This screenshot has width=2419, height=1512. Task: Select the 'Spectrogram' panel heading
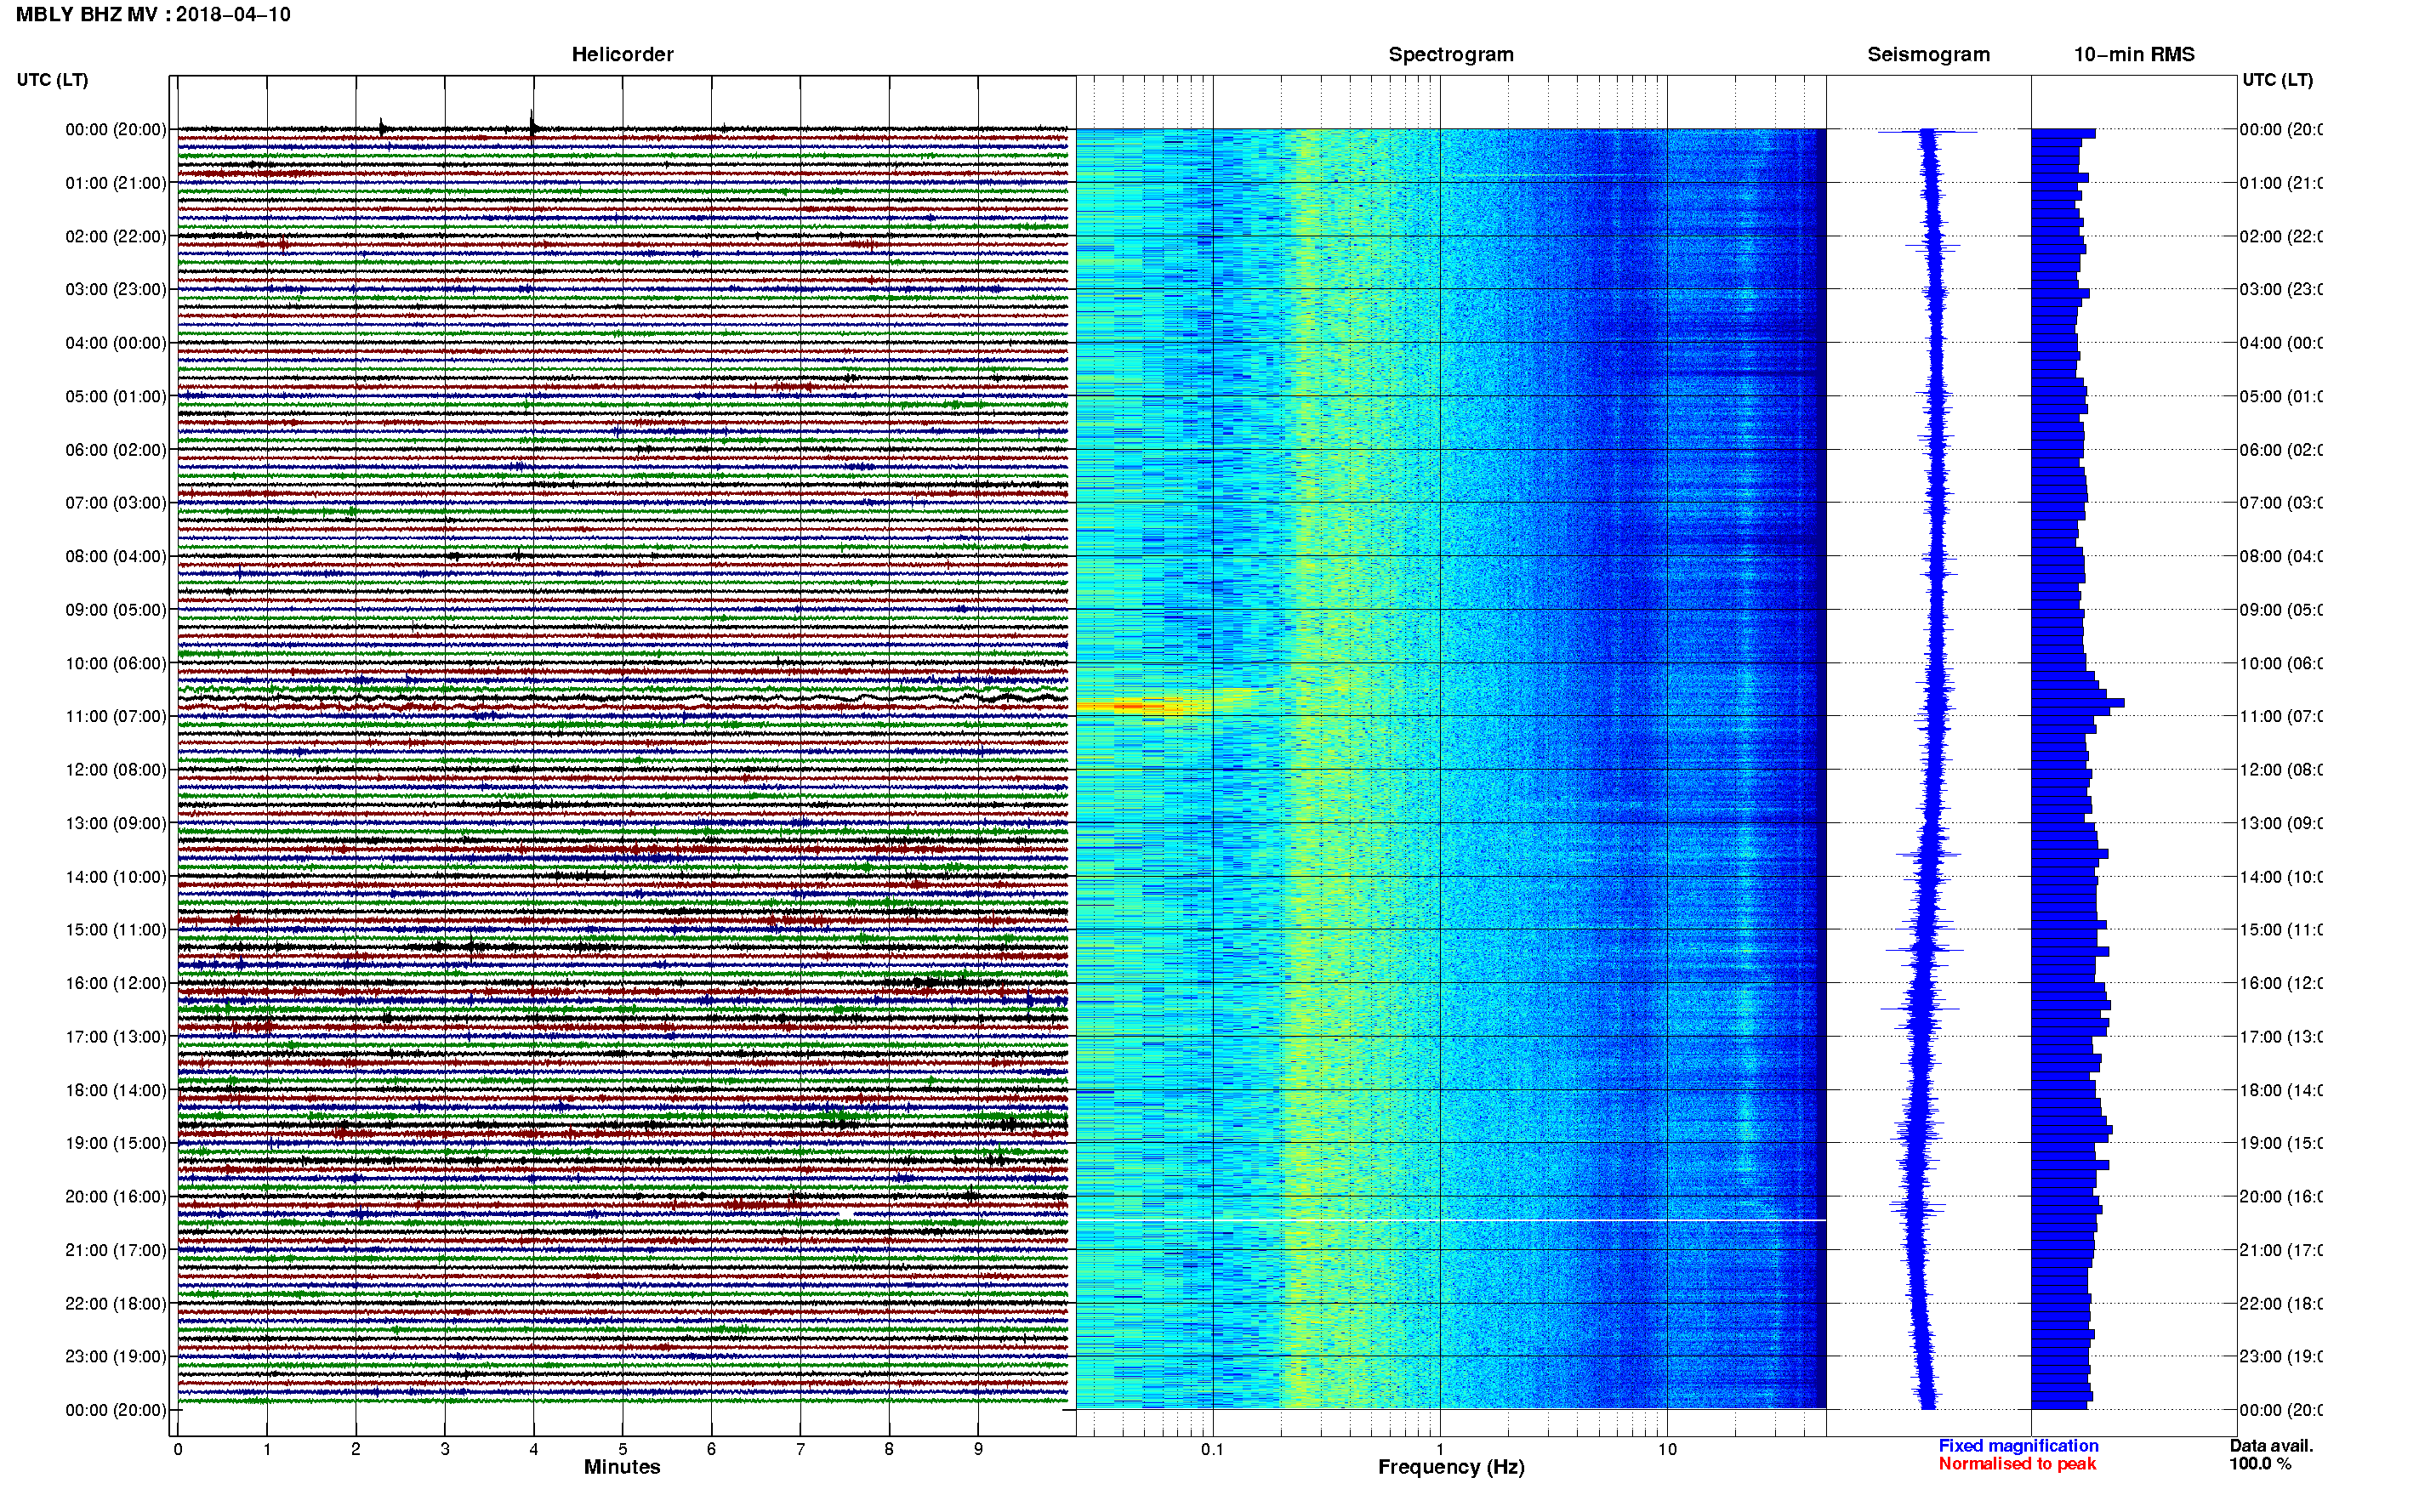pyautogui.click(x=1450, y=54)
